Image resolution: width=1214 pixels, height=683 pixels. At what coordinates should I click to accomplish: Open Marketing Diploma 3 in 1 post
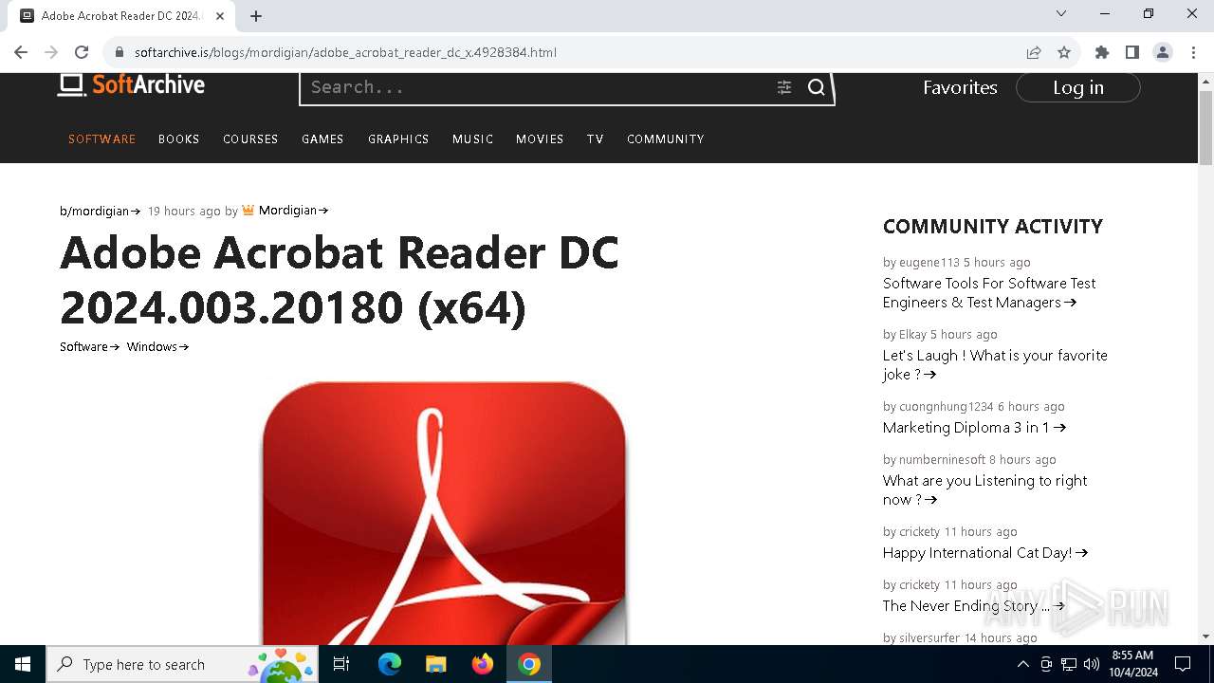click(x=974, y=427)
